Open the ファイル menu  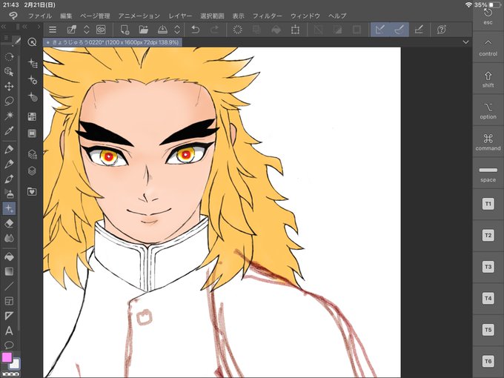click(x=40, y=16)
